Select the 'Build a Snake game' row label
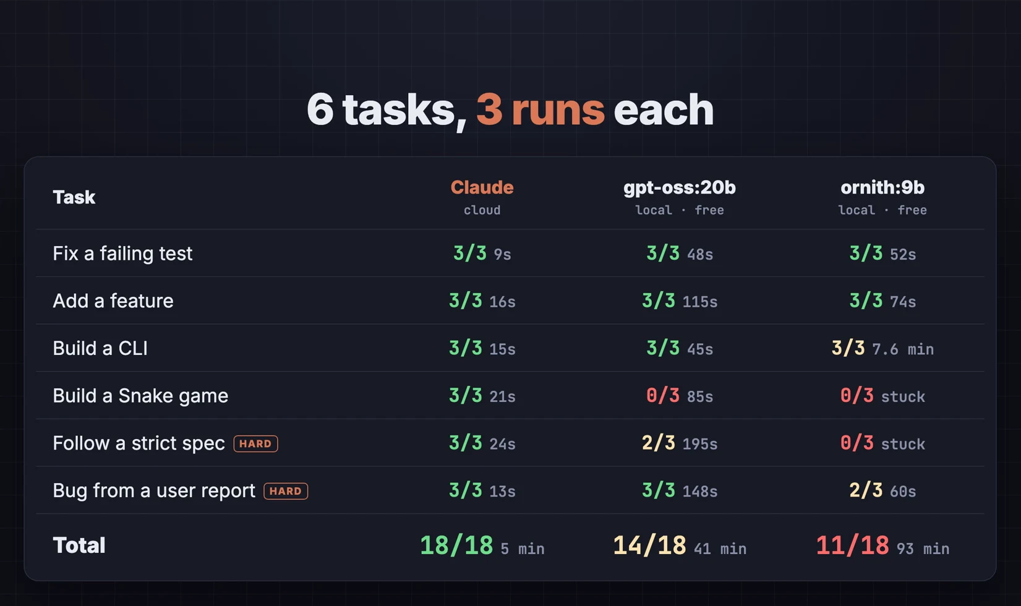Screen dimensions: 1021x606 coord(140,396)
